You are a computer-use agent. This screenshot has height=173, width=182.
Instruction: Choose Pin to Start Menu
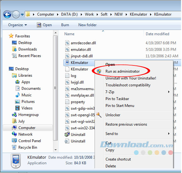point(120,106)
